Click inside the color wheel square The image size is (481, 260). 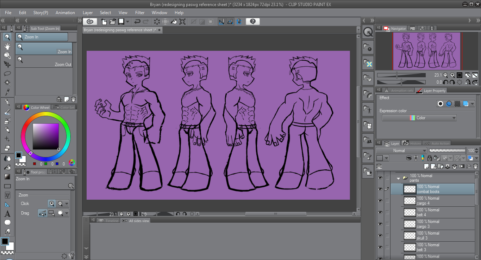click(46, 137)
